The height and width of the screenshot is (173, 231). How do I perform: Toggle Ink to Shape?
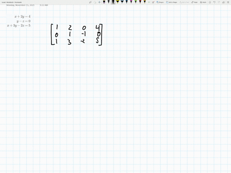[x=171, y=2]
